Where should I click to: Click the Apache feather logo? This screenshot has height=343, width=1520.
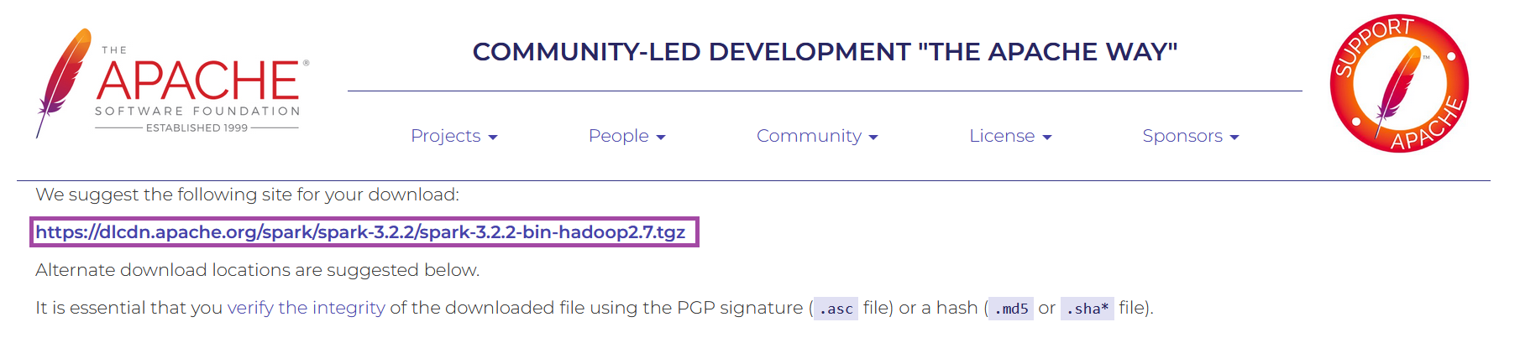(x=63, y=83)
